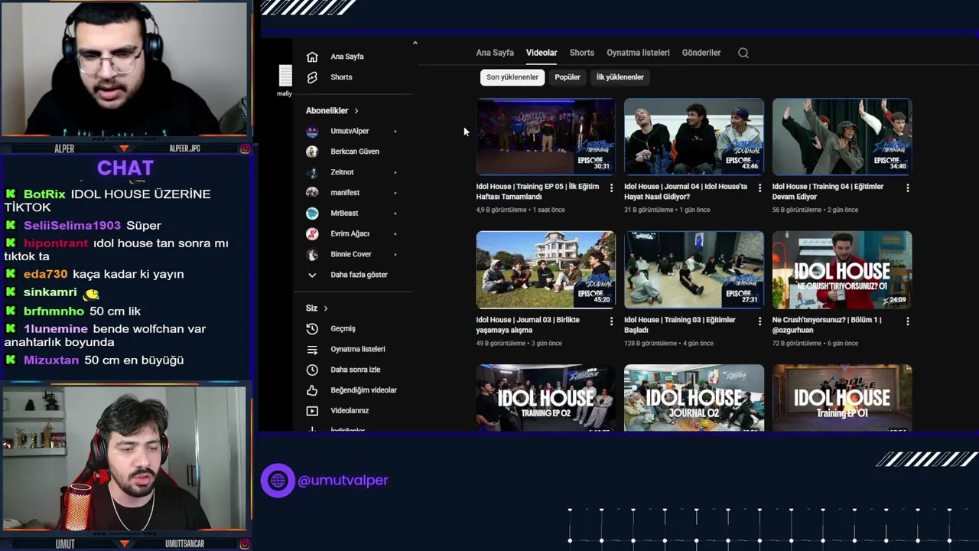Open Idol House Journal 04 title link
This screenshot has height=551, width=979.
[x=685, y=192]
